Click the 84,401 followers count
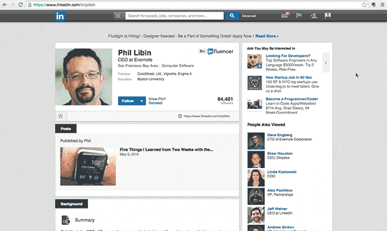The width and height of the screenshot is (387, 231). tap(225, 99)
